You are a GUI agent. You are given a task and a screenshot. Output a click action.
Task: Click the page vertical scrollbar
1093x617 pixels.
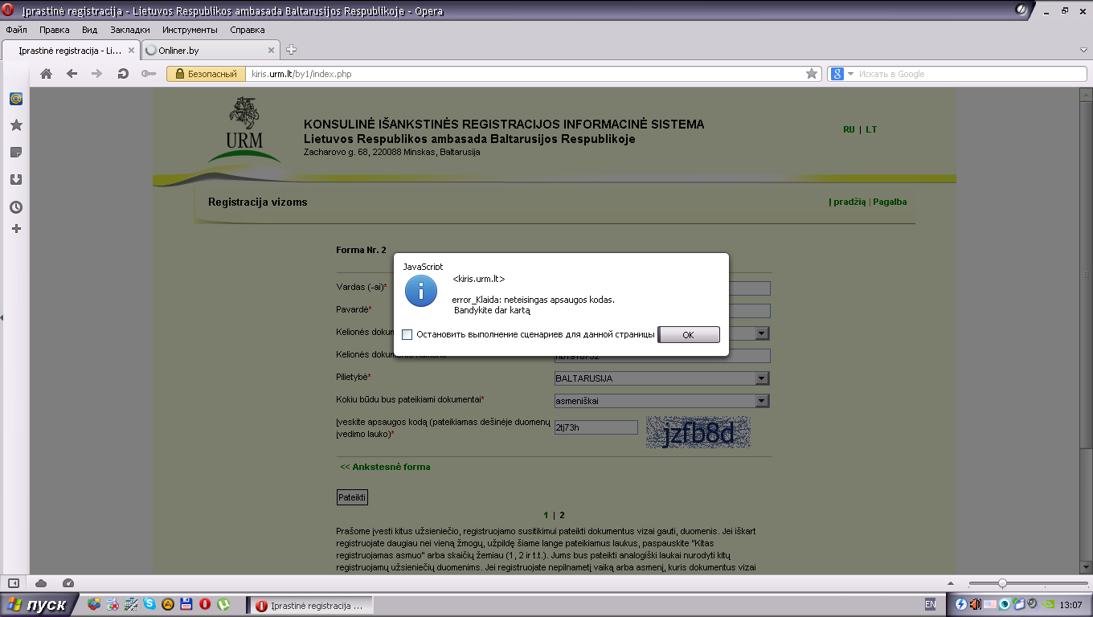(1085, 329)
